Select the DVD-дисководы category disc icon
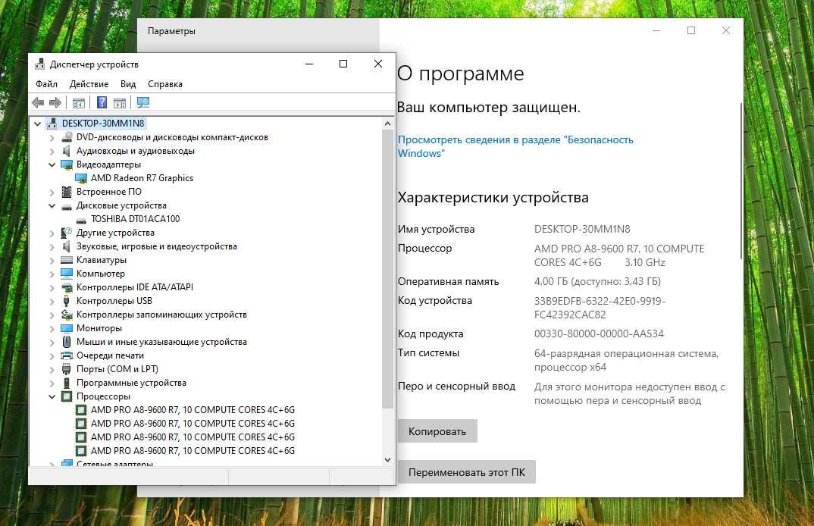 (67, 137)
